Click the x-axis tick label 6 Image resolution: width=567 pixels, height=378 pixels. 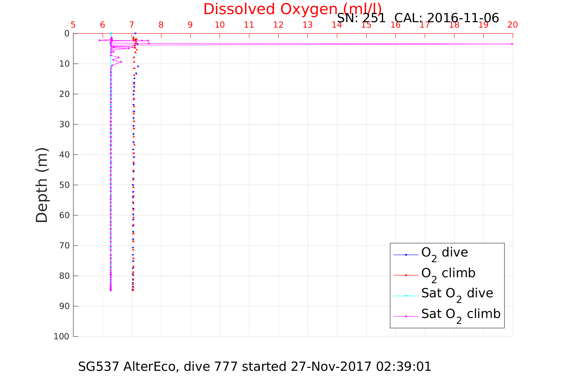[103, 25]
